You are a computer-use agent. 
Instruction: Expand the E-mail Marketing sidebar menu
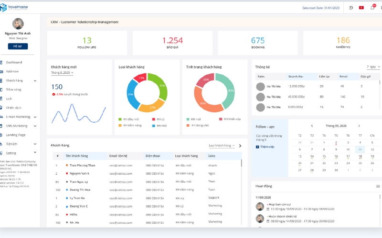(x=35, y=117)
